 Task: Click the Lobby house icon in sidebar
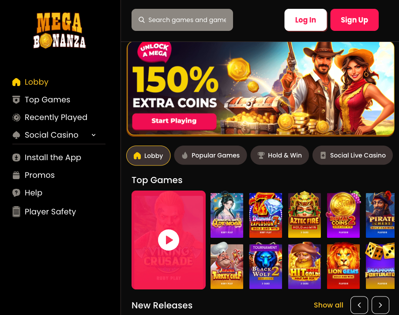pos(16,82)
